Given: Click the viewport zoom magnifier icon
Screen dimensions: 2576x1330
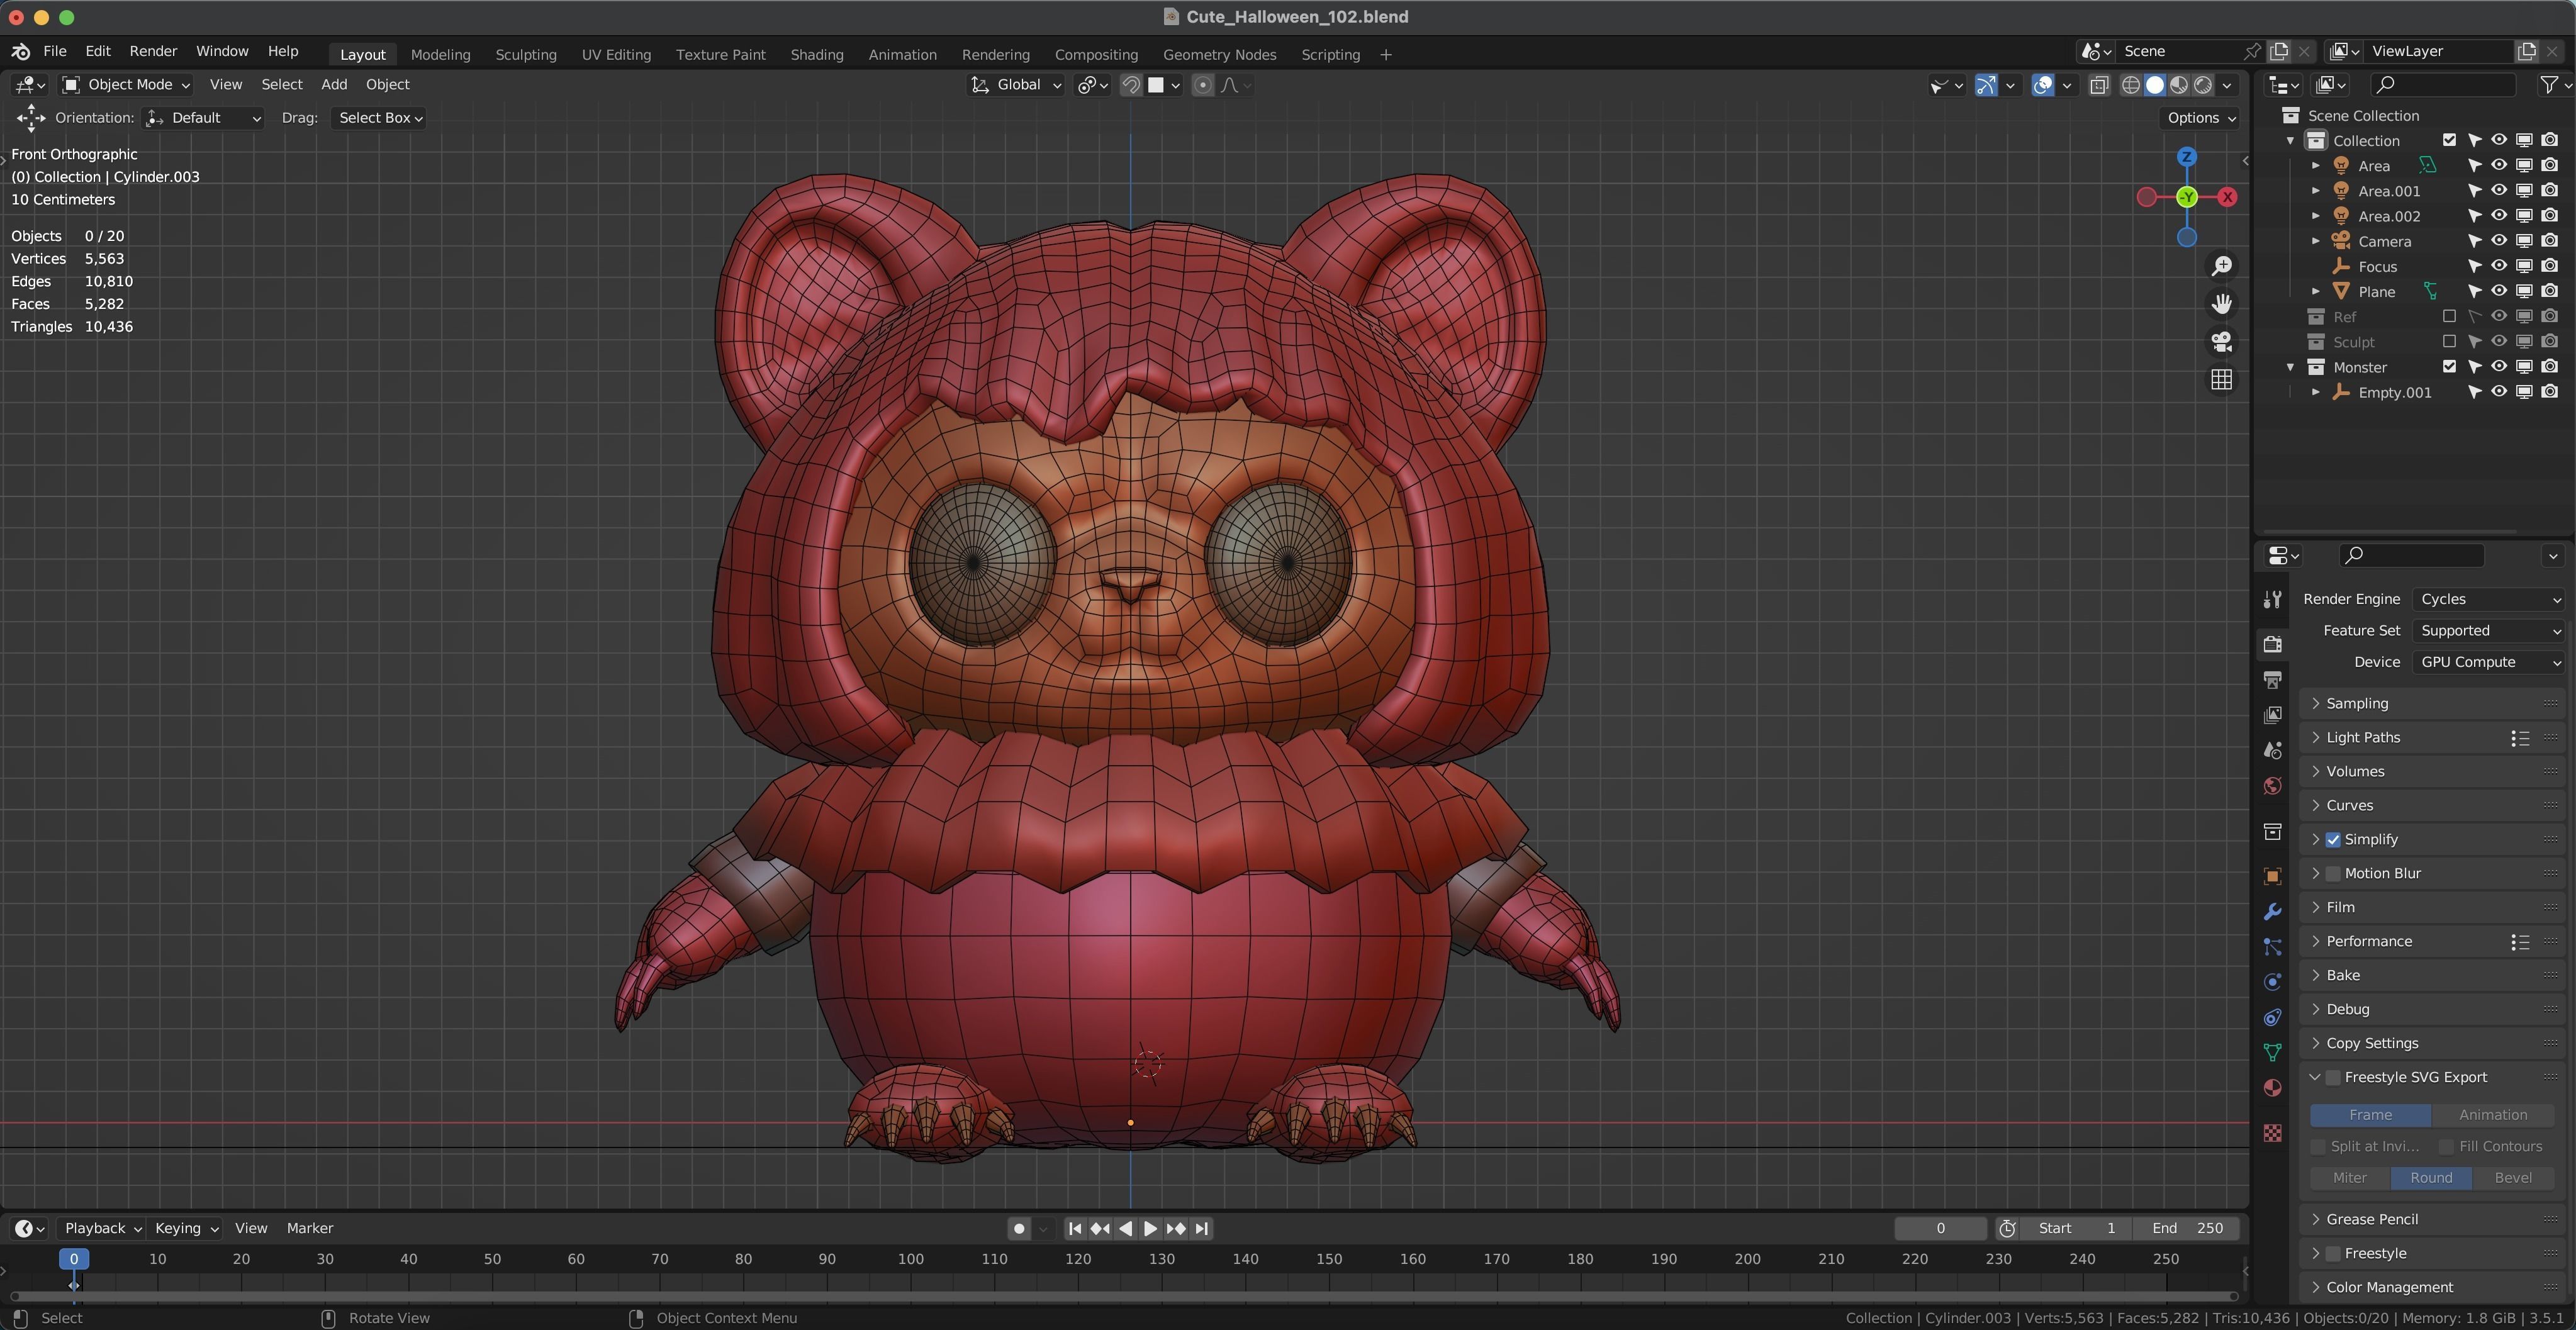Looking at the screenshot, I should click(2221, 266).
